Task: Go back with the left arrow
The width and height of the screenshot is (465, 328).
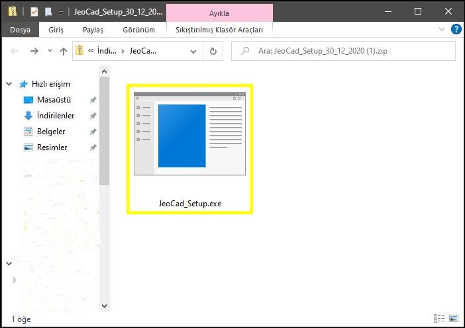Action: 15,51
